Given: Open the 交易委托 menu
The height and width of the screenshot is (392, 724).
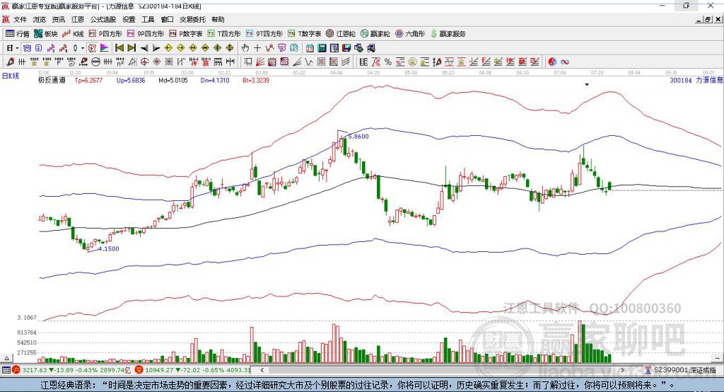Looking at the screenshot, I should 192,19.
